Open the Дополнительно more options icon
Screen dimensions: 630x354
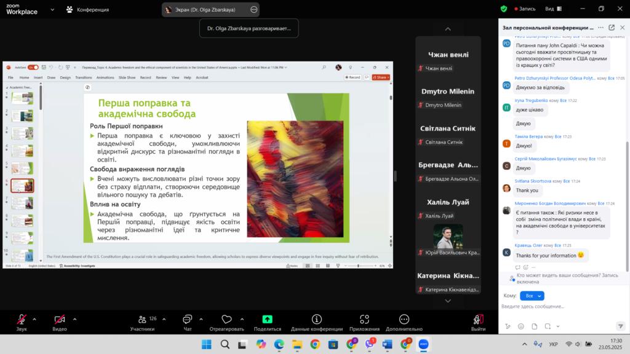[404, 319]
